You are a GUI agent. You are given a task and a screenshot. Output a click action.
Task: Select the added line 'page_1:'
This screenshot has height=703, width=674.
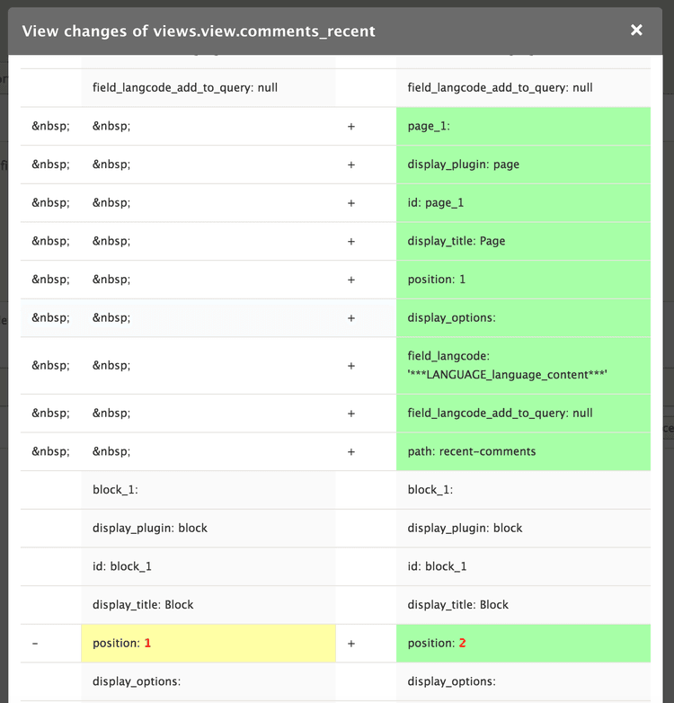pos(523,126)
